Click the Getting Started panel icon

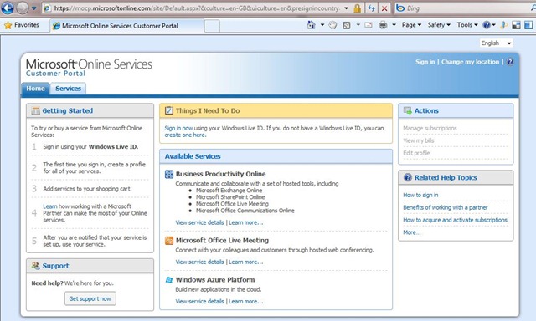coord(35,111)
